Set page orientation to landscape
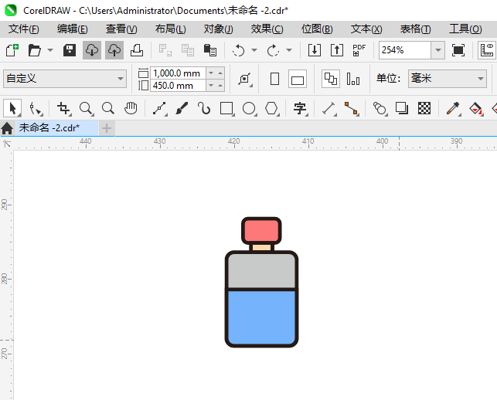This screenshot has height=400, width=497. coord(298,79)
